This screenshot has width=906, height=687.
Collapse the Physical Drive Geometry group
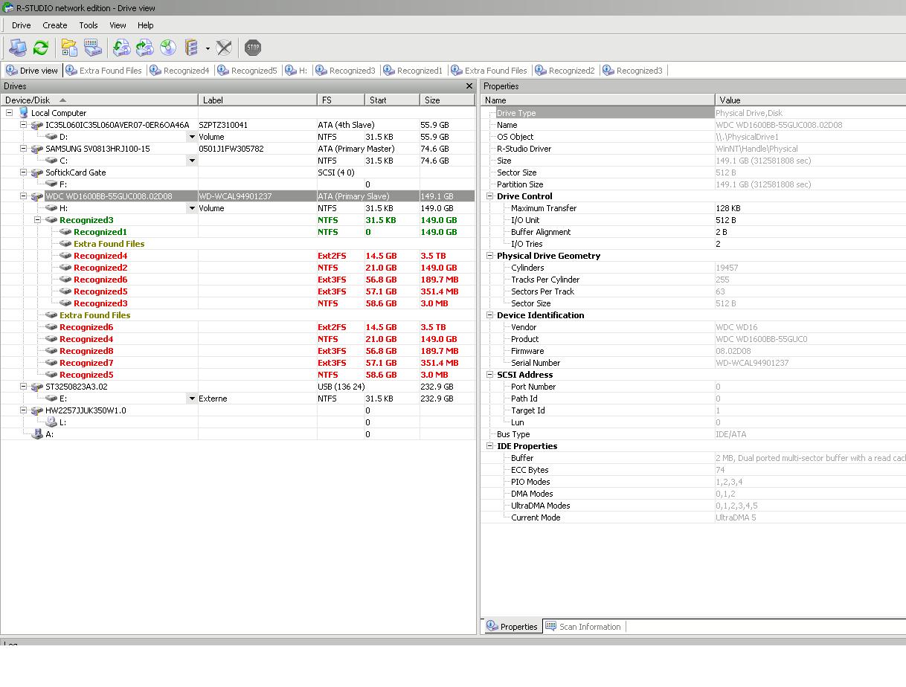click(490, 256)
